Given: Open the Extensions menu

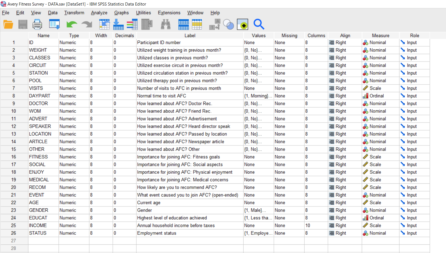Looking at the screenshot, I should 169,13.
